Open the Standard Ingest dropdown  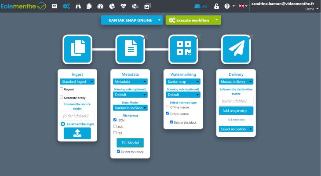[77, 81]
